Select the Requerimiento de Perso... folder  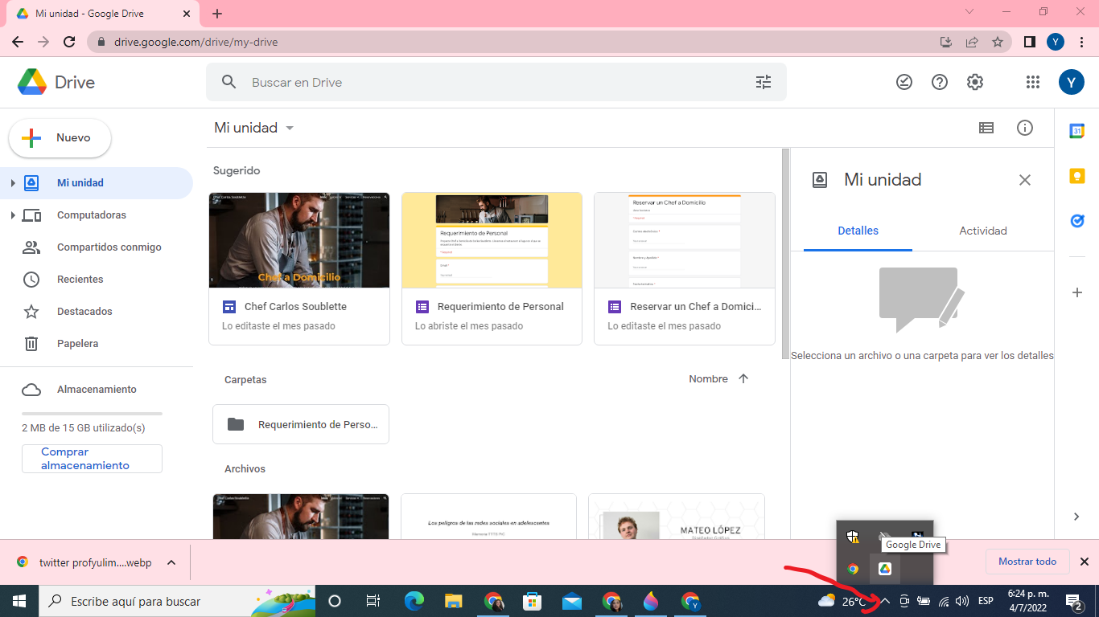coord(301,424)
